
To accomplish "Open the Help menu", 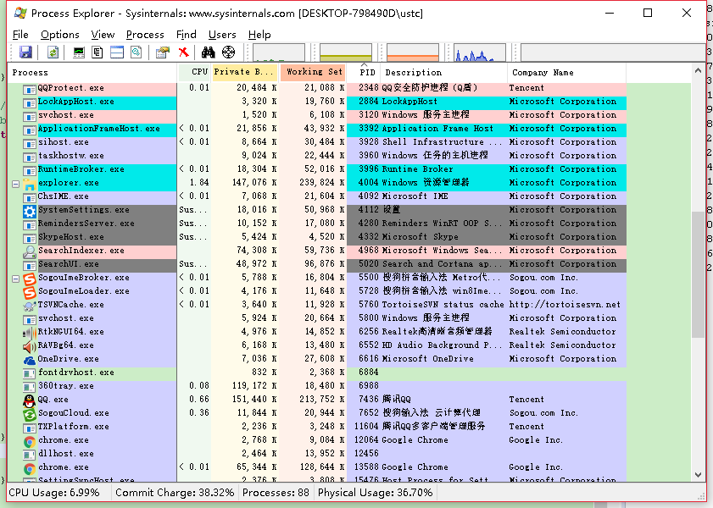I will point(259,35).
